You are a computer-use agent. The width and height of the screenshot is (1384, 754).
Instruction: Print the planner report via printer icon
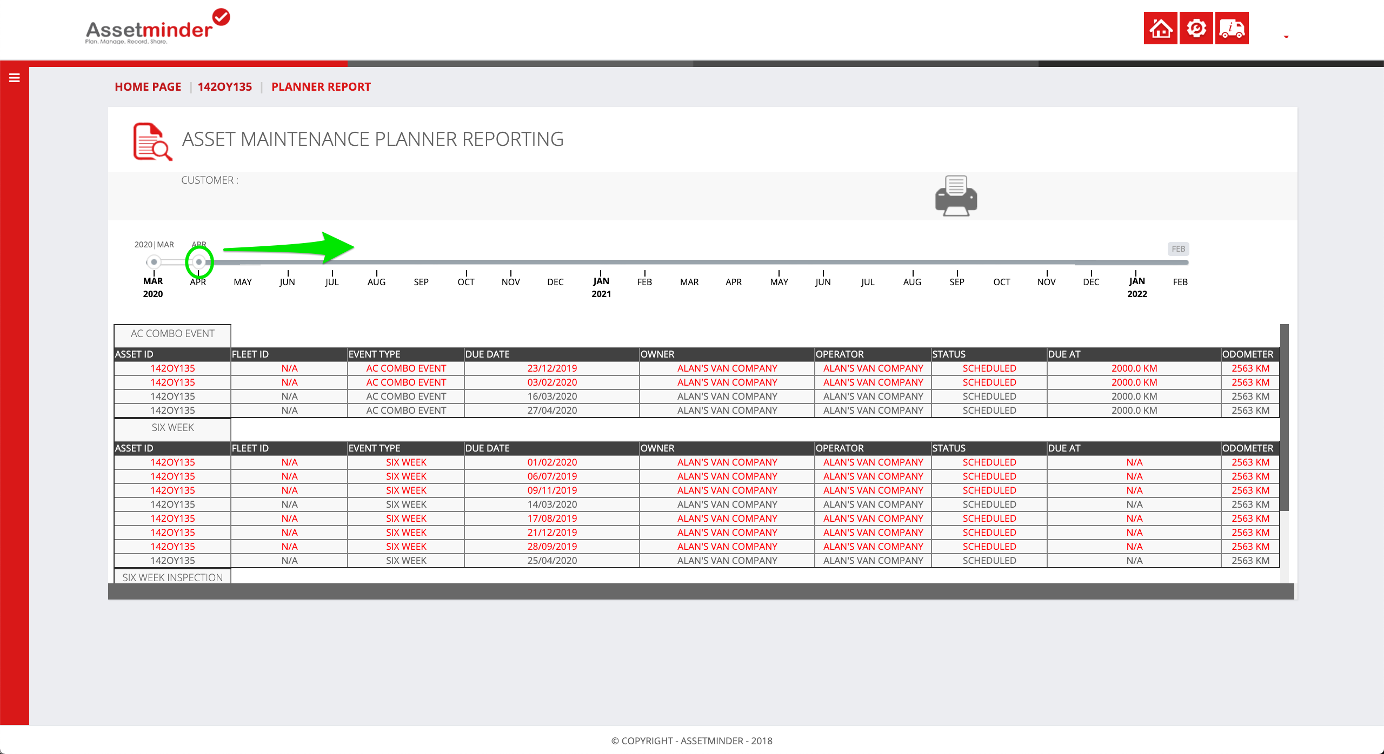pos(956,196)
